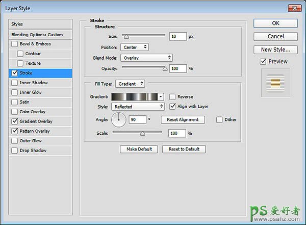Viewport: 306px width, 225px height.
Task: Click the Reset Alignment button
Action: click(183, 120)
